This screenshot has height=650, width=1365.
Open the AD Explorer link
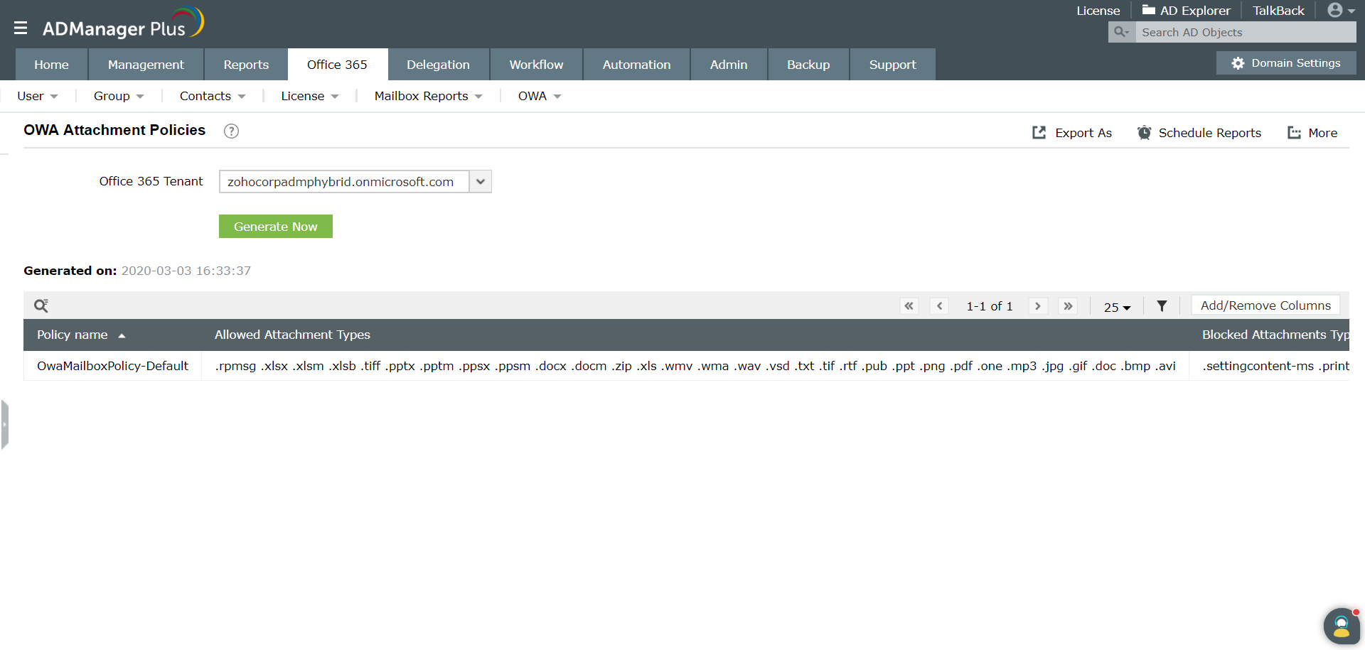(1195, 11)
